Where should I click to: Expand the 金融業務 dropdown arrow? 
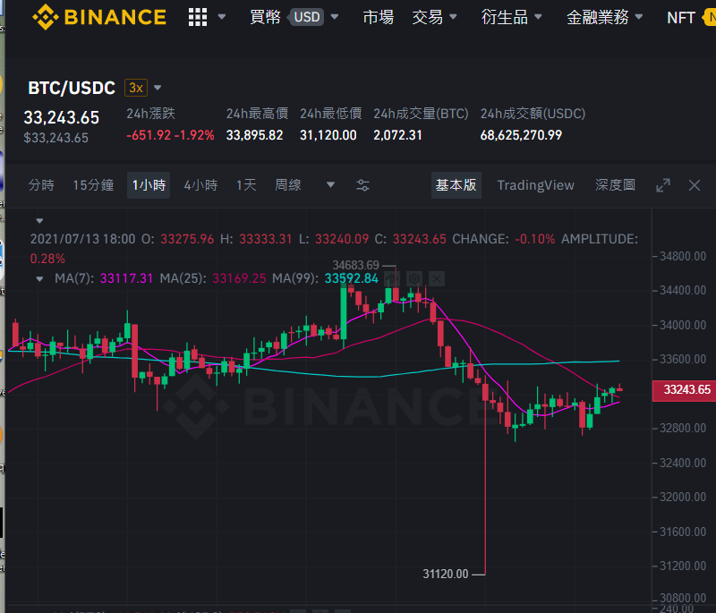click(x=639, y=17)
